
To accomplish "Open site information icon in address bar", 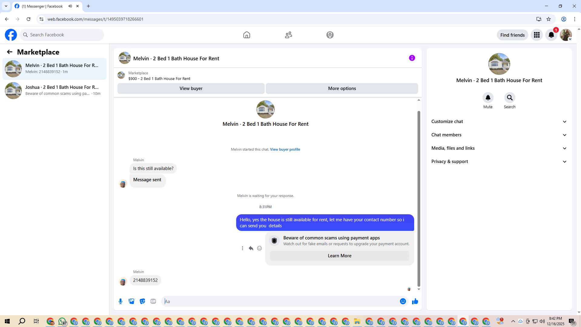I will (41, 19).
